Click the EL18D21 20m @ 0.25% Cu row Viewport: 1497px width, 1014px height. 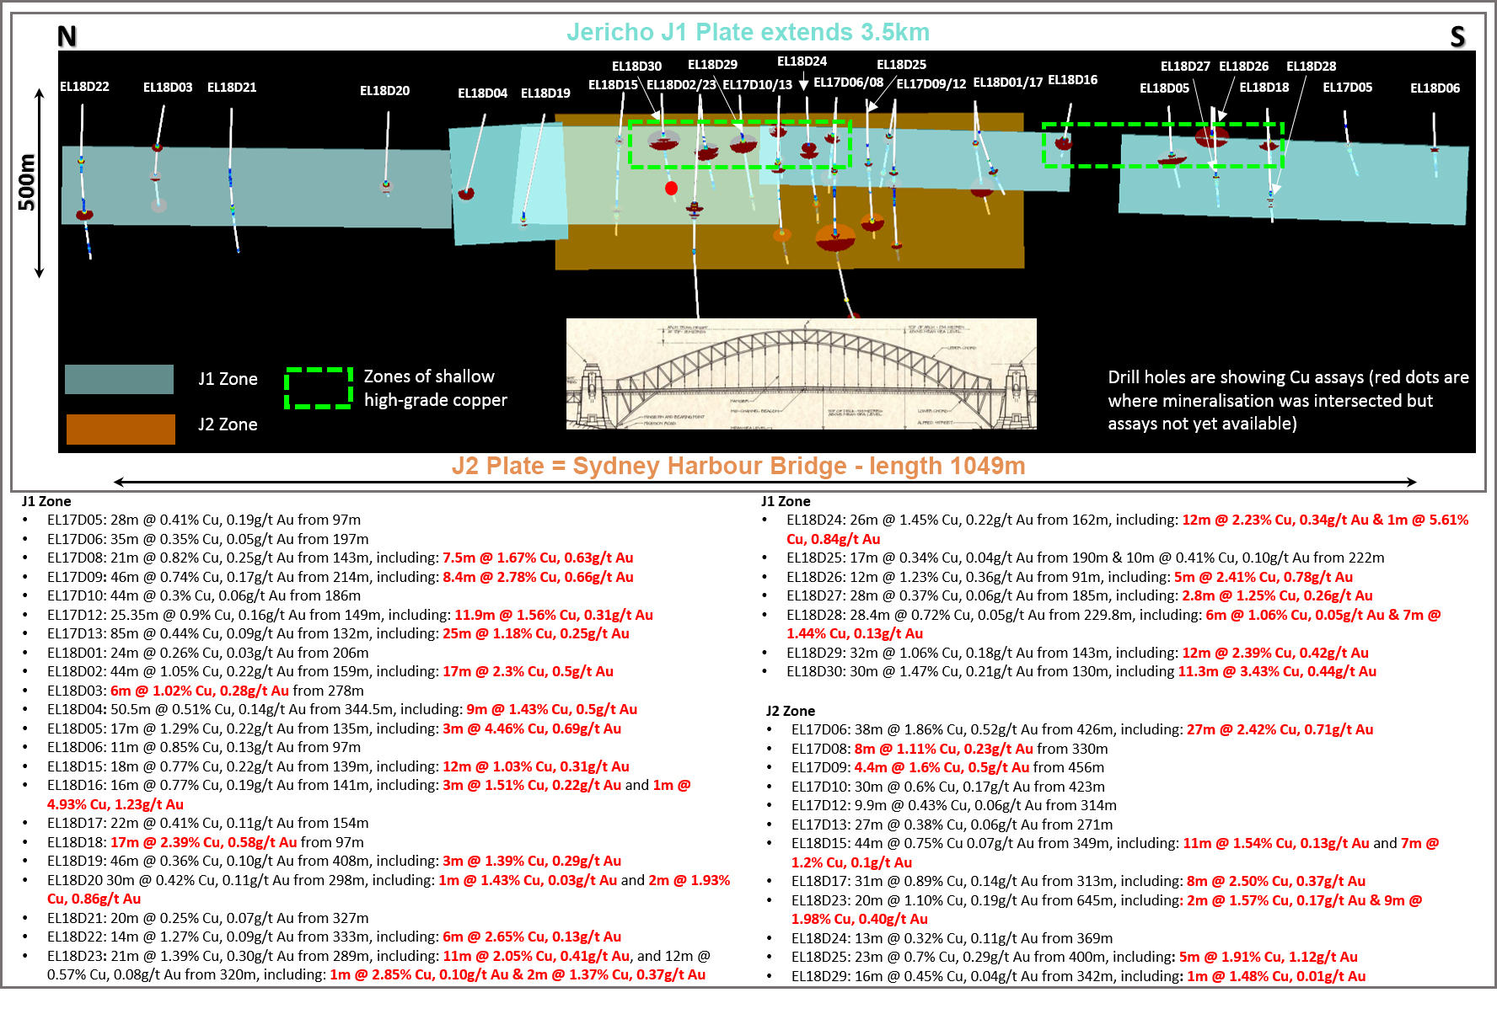point(208,918)
